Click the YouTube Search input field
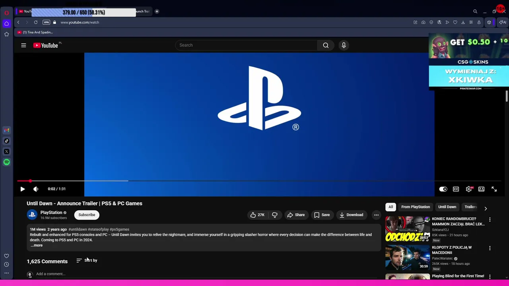Viewport: 509px width, 286px height. pyautogui.click(x=247, y=45)
